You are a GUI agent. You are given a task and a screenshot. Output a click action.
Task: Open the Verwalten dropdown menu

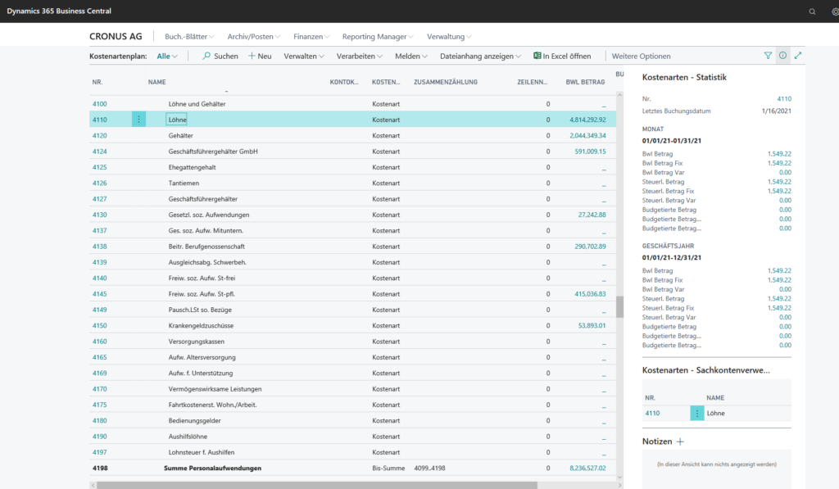(304, 57)
